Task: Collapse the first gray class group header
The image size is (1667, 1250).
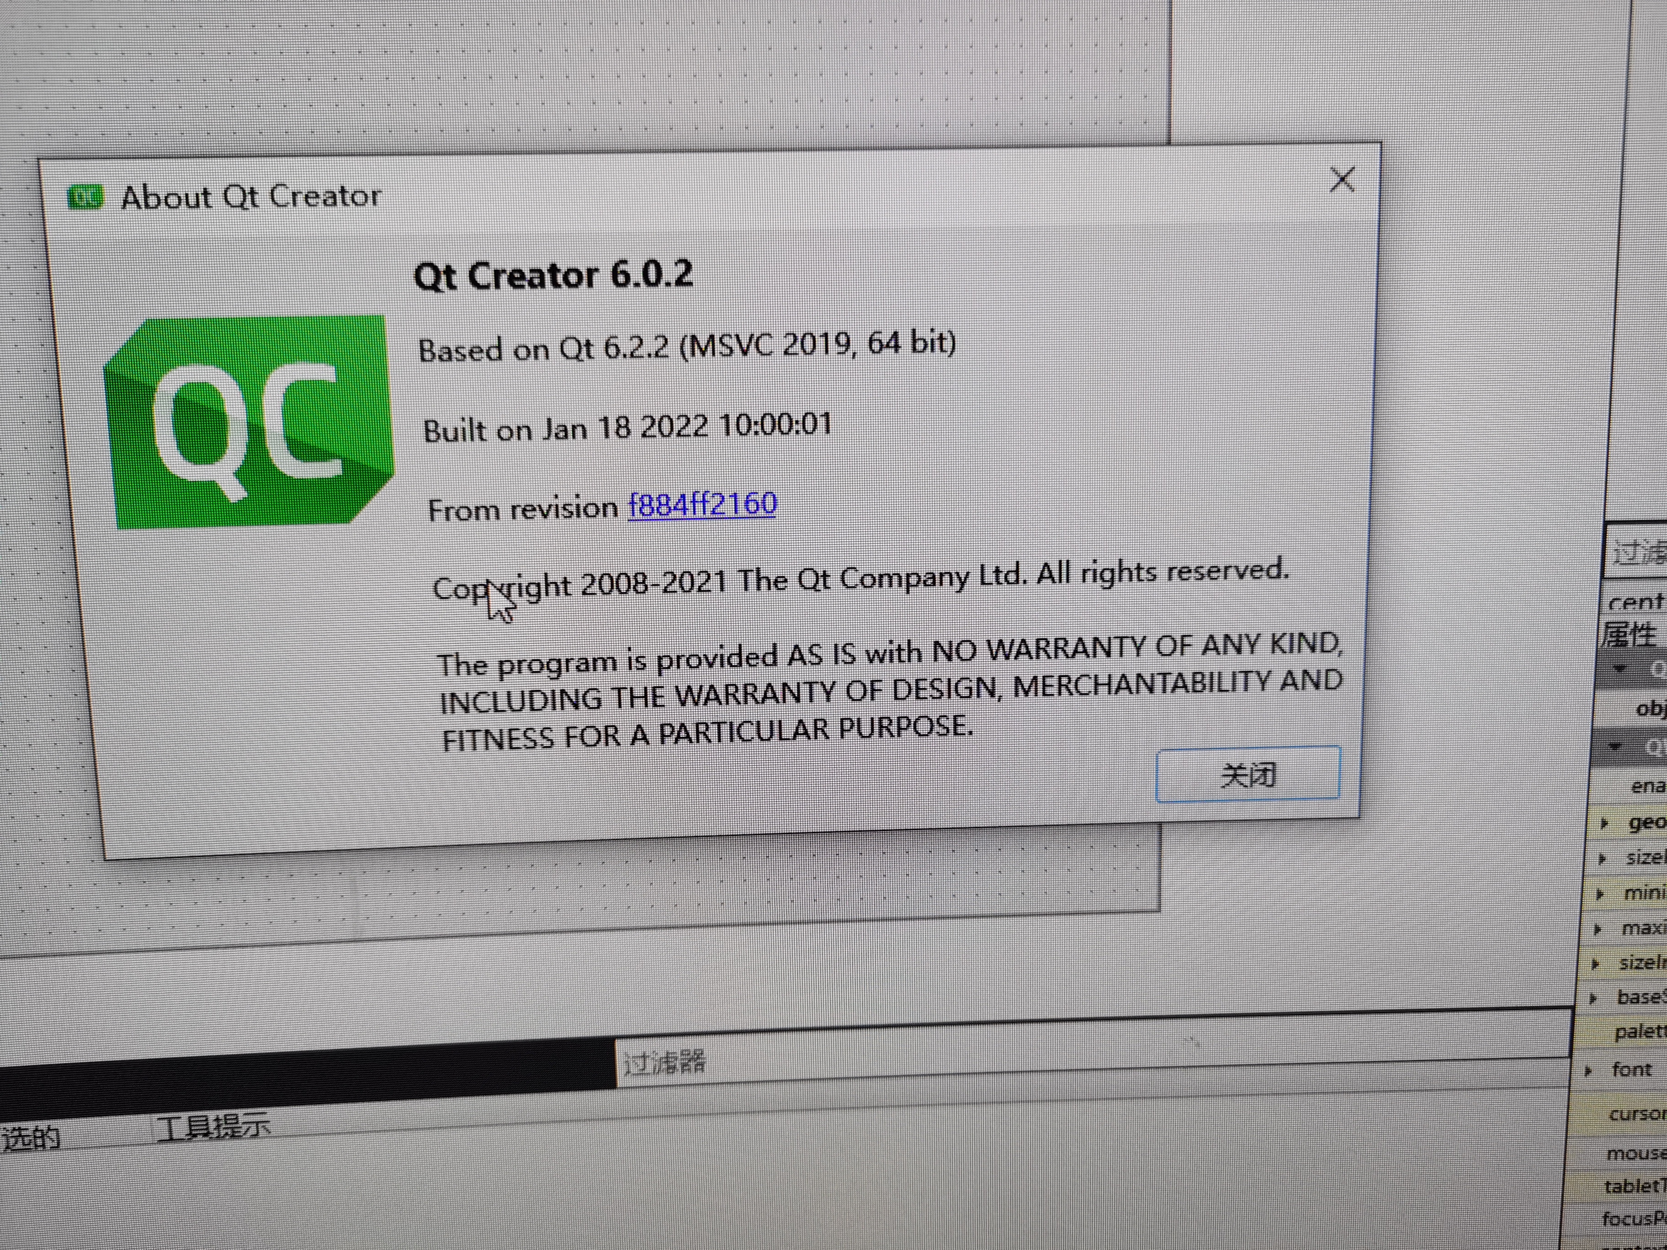Action: [x=1620, y=668]
